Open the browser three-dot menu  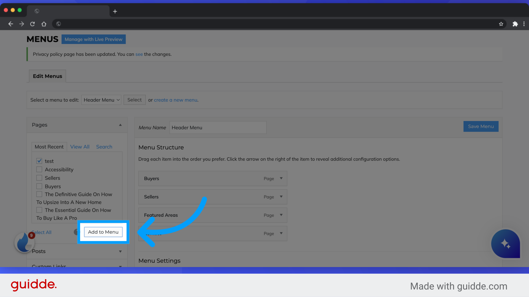click(x=524, y=24)
